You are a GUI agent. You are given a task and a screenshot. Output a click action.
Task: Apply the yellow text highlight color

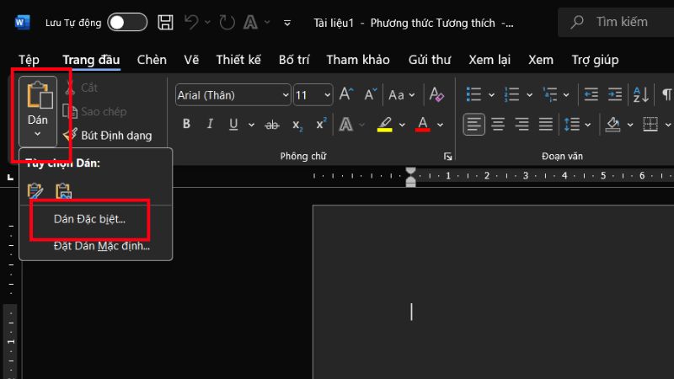[385, 125]
